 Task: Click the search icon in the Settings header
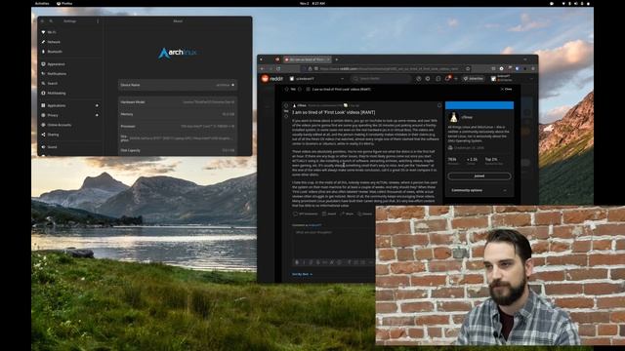(51, 21)
